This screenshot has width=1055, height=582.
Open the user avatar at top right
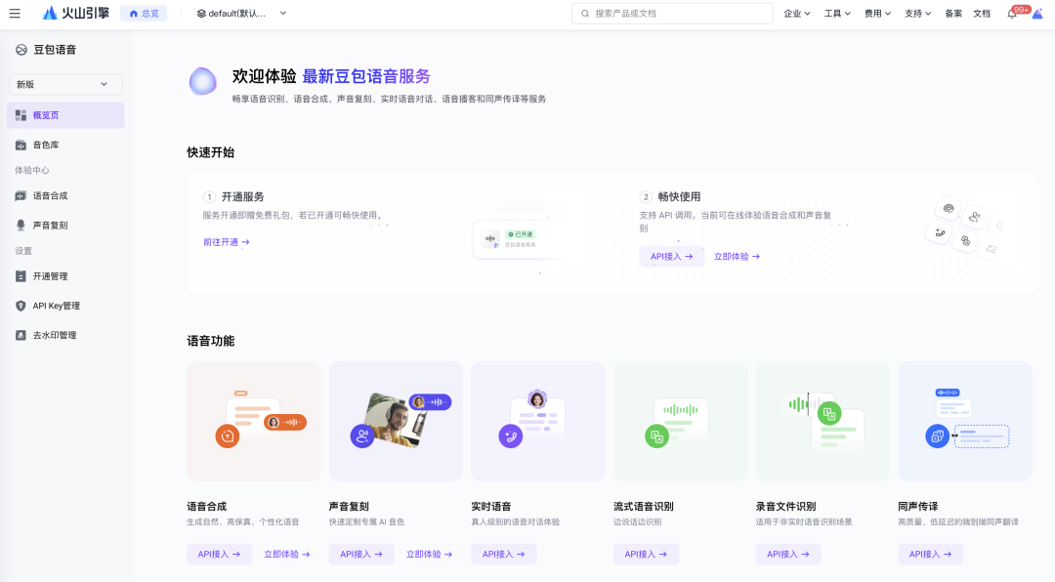coord(1037,14)
